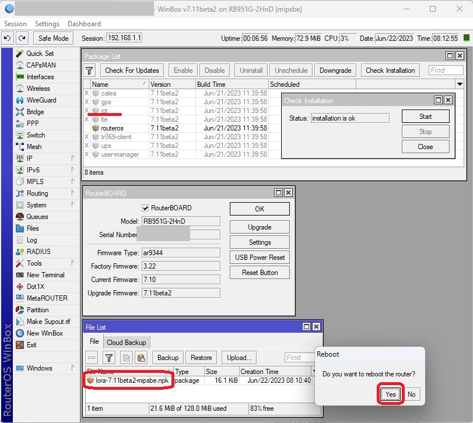Viewport: 473px width, 423px height.
Task: Click USB Power Reset button
Action: 260,258
